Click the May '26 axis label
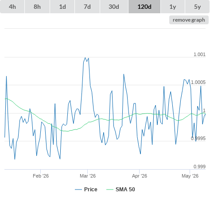This screenshot has height=201, width=210. coord(190,176)
